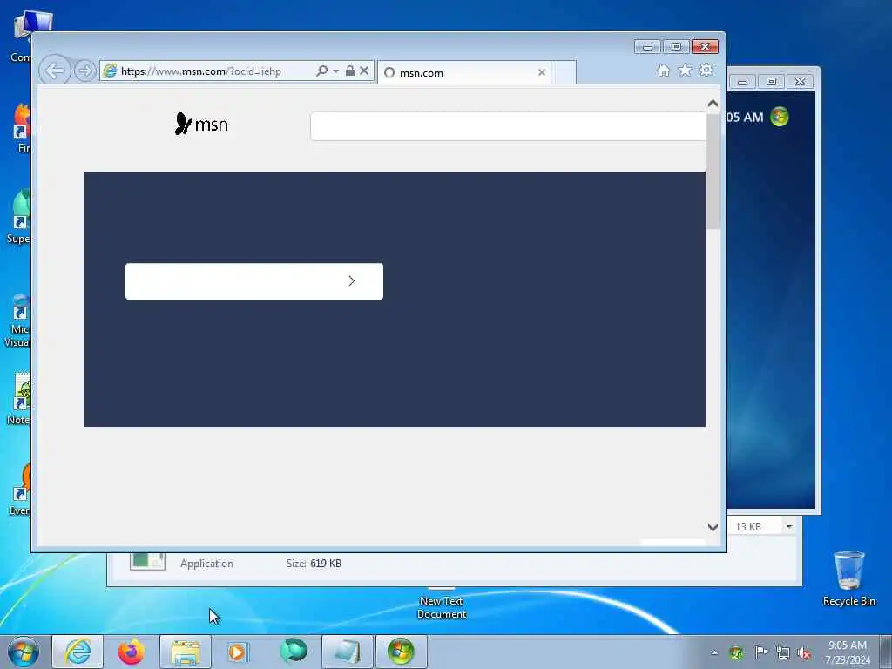Switch to the msn.com tab
Screen dimensions: 892x669
click(x=463, y=72)
